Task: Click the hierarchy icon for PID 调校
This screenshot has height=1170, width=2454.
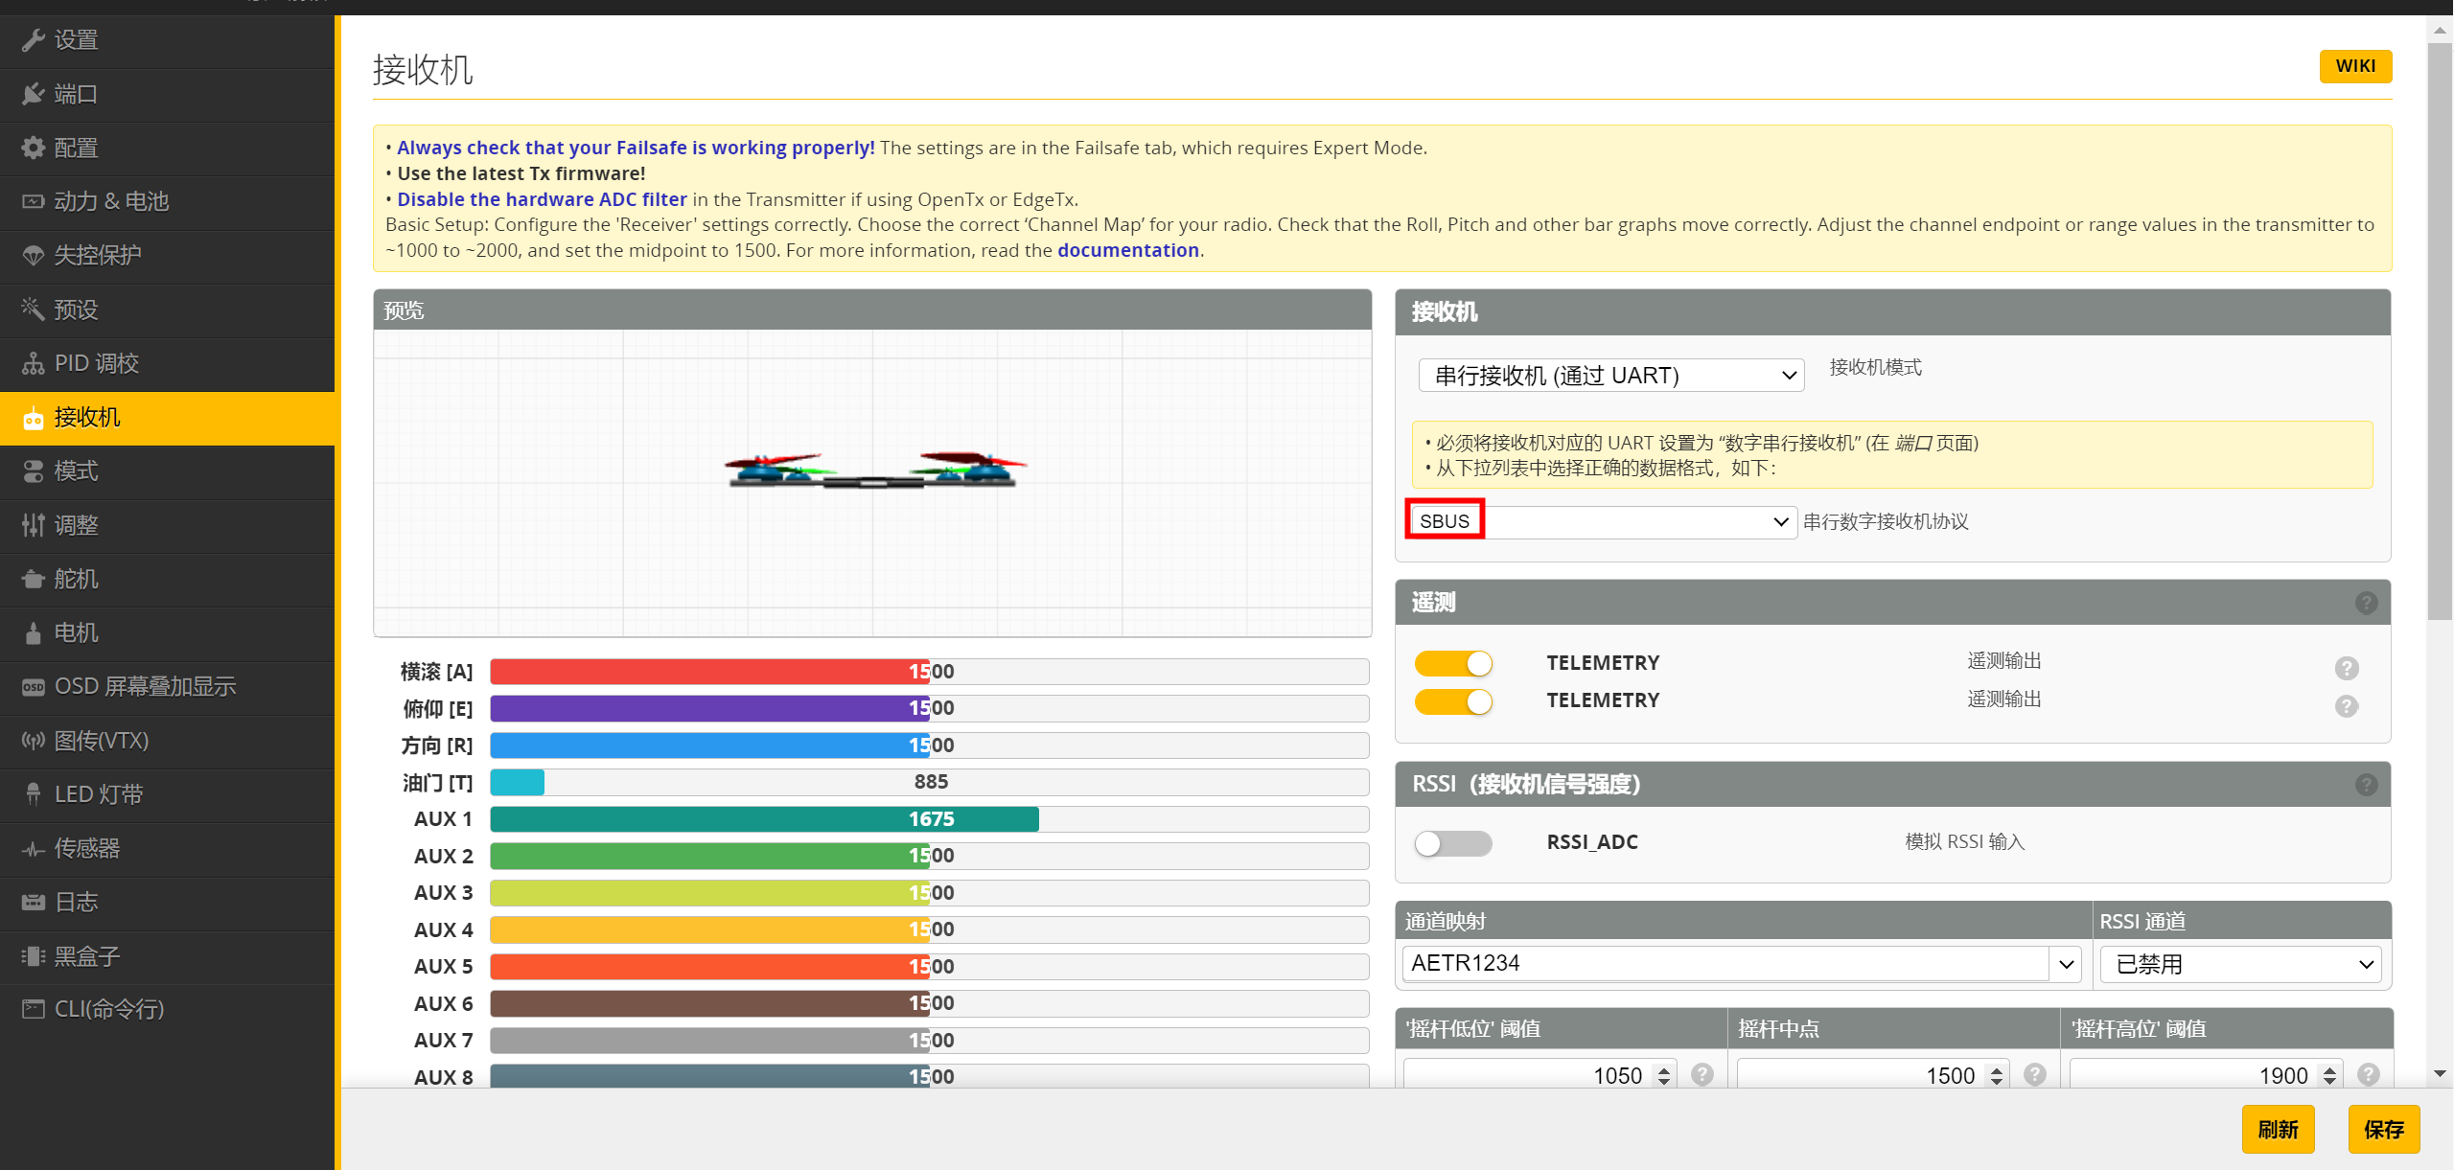Action: point(33,363)
